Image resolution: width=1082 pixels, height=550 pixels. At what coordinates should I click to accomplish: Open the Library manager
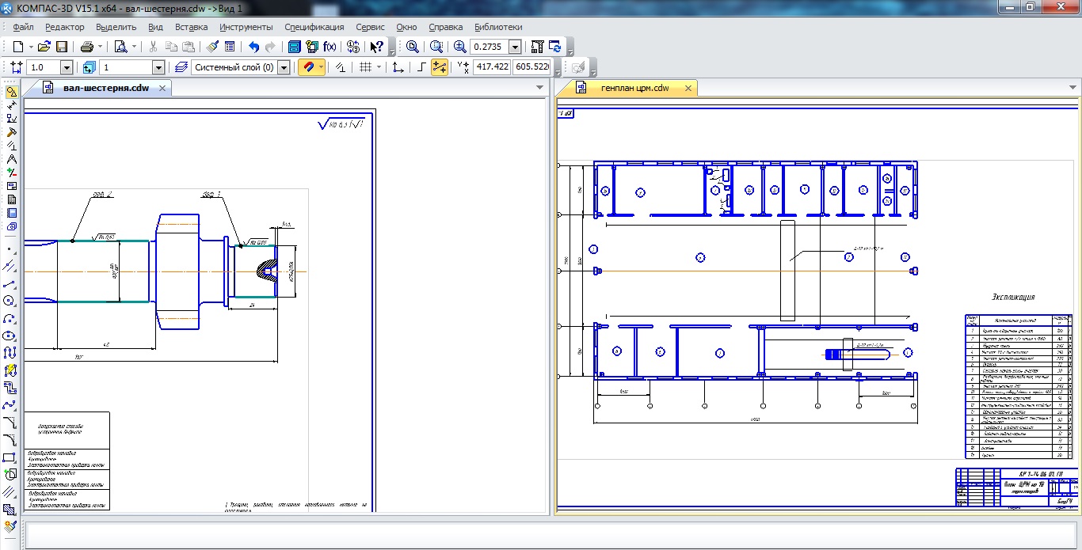coord(294,47)
